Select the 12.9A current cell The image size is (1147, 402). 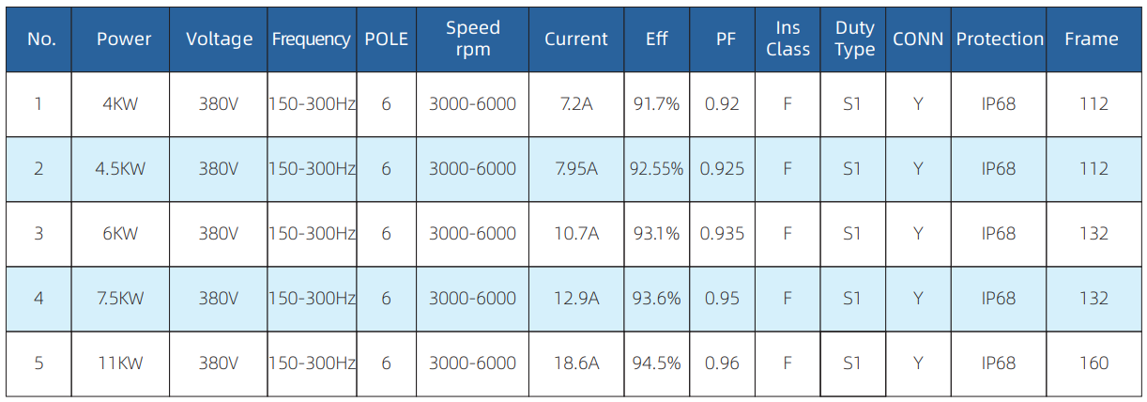[x=576, y=299]
